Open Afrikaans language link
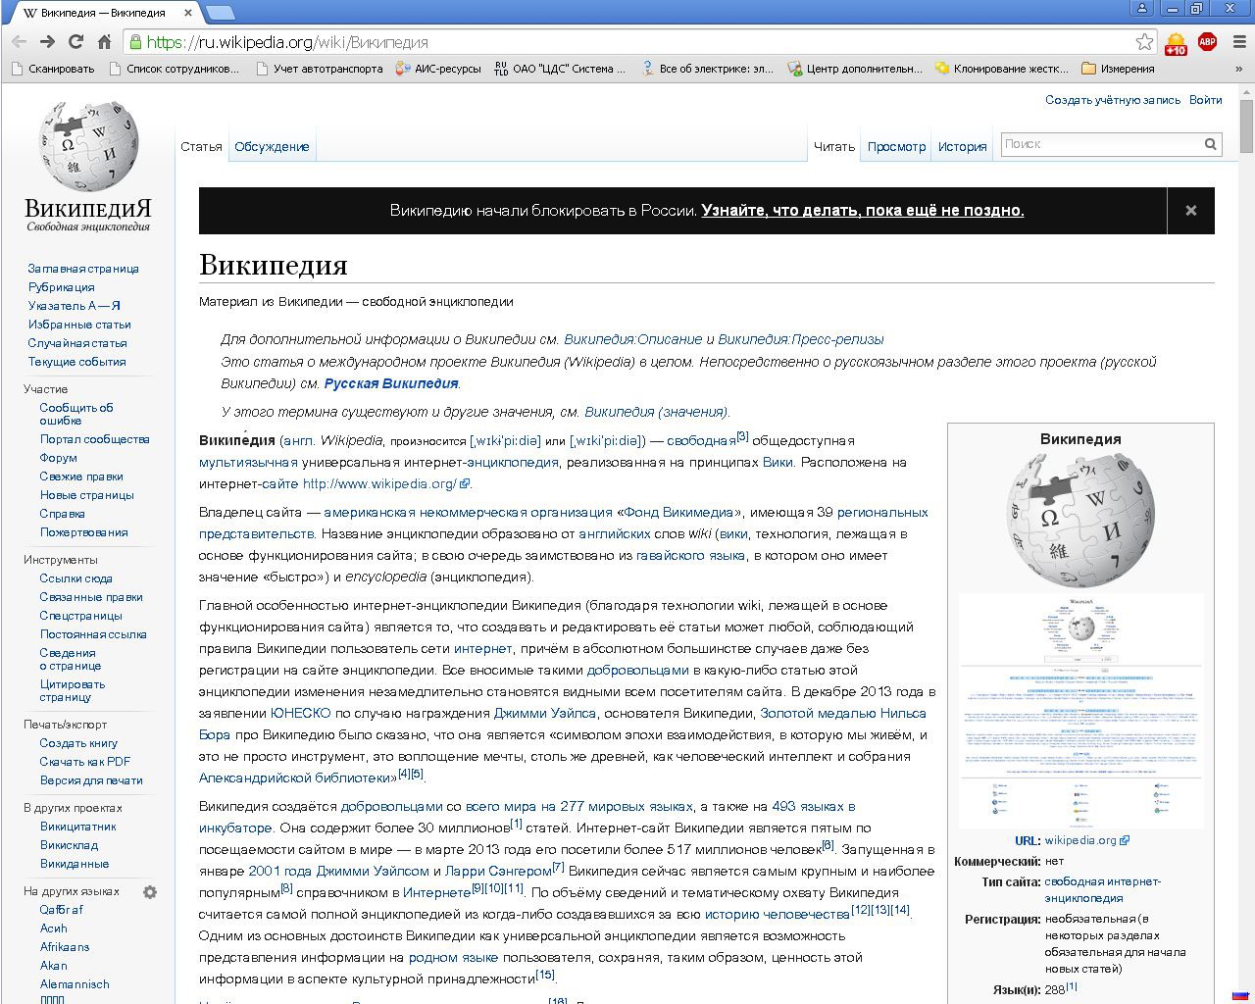Viewport: 1255px width, 1004px height. click(x=65, y=947)
